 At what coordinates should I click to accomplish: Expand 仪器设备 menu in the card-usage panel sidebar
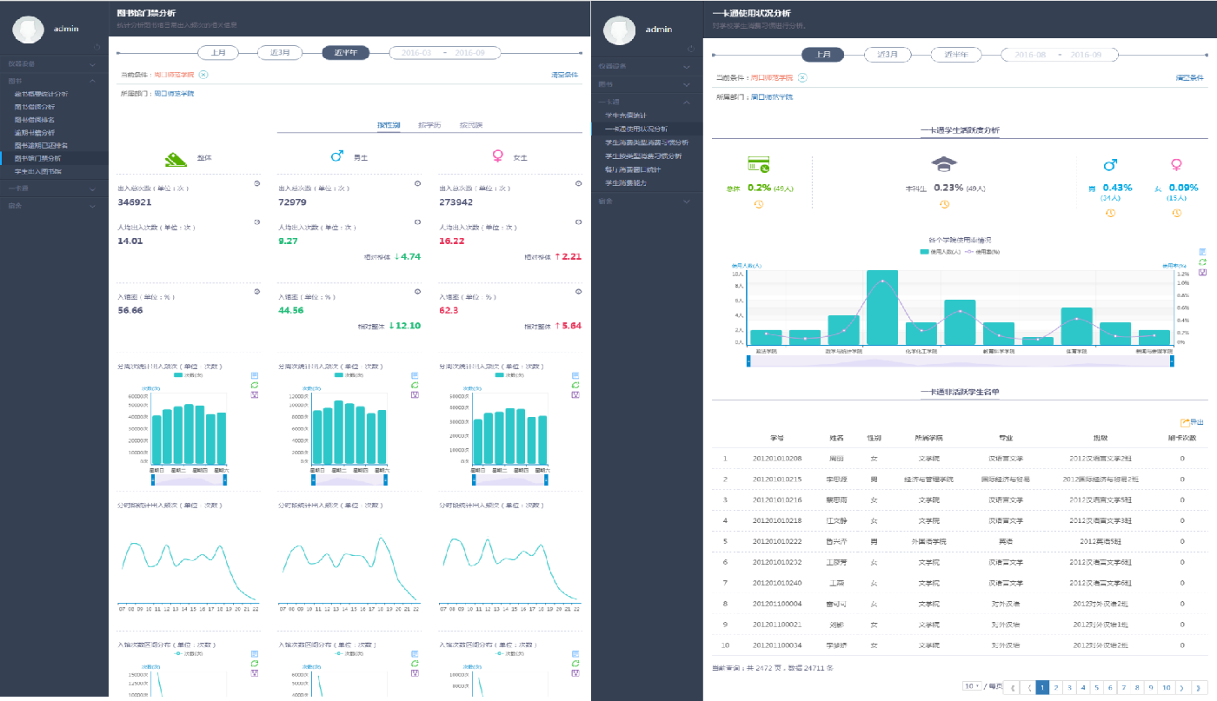pyautogui.click(x=647, y=66)
